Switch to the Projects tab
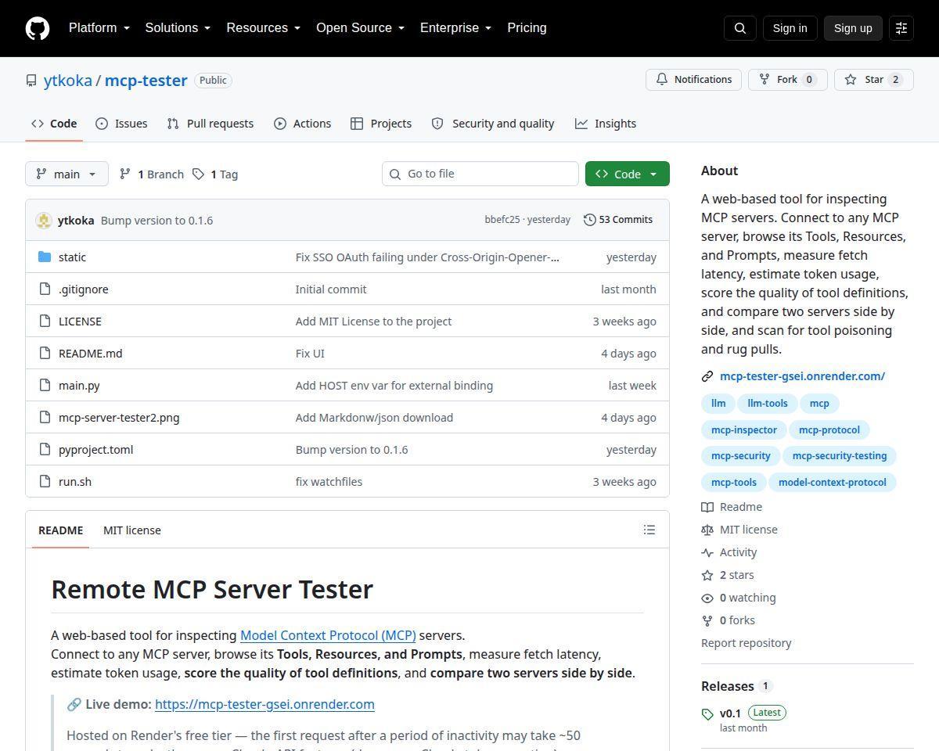939x751 pixels. click(x=381, y=124)
